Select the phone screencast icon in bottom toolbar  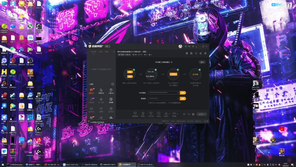click(x=151, y=114)
